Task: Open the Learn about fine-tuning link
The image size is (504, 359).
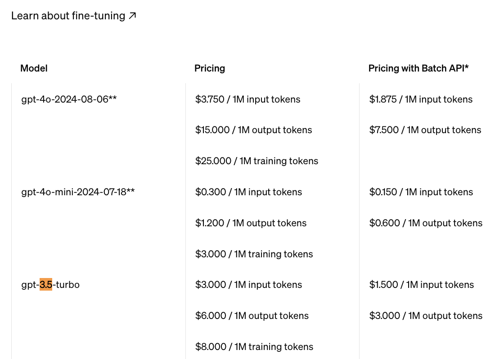Action: (x=68, y=16)
